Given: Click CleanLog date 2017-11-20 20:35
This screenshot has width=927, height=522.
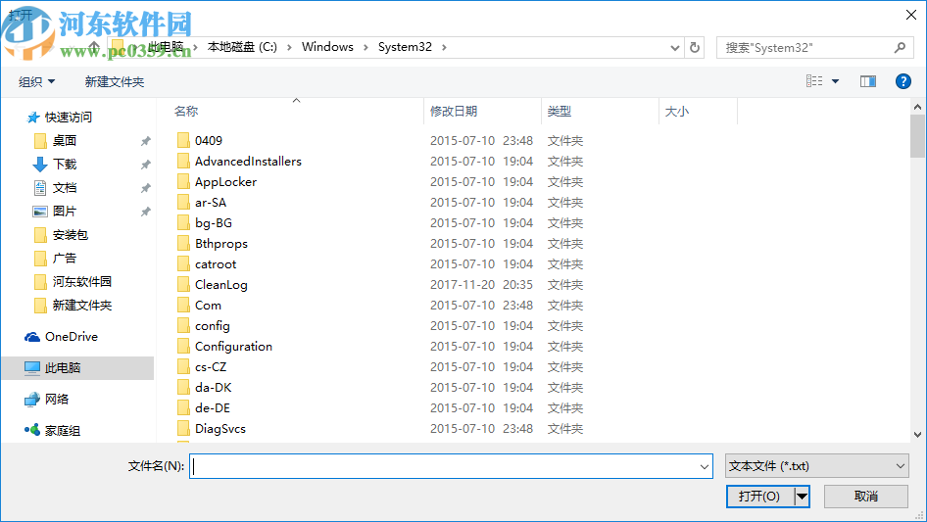Looking at the screenshot, I should click(x=481, y=284).
